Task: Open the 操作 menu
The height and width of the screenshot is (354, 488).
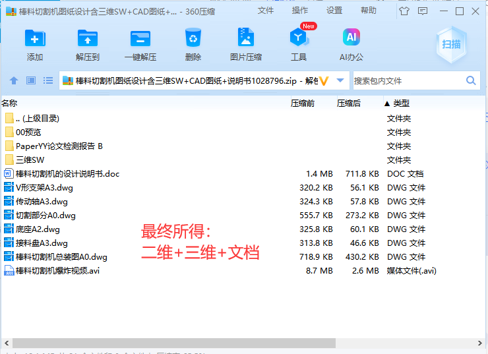Action: [299, 11]
